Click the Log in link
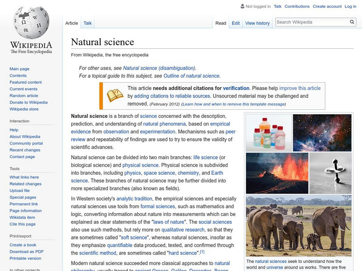 pos(350,7)
